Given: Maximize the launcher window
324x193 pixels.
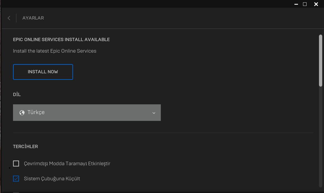Looking at the screenshot, I should (305, 4).
